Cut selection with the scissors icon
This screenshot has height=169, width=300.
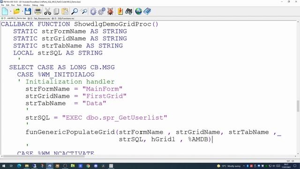(47, 11)
